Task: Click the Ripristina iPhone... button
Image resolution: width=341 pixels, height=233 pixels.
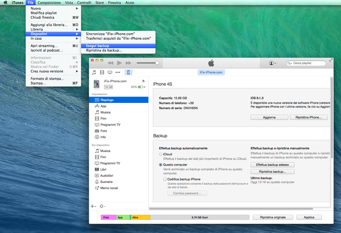Action: point(308,117)
